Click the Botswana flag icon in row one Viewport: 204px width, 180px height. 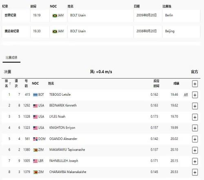tap(35, 95)
